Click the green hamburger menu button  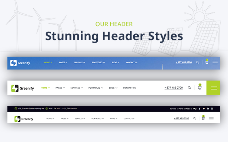[x=213, y=88]
